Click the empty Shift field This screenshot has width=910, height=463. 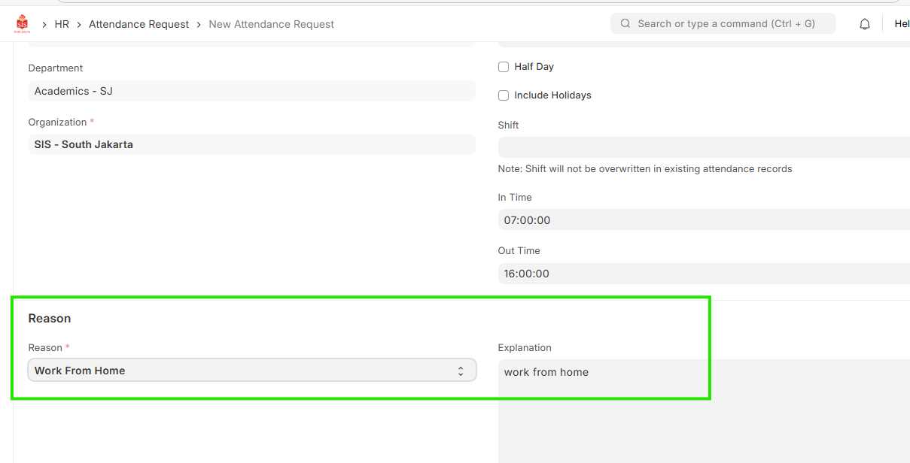coord(703,147)
